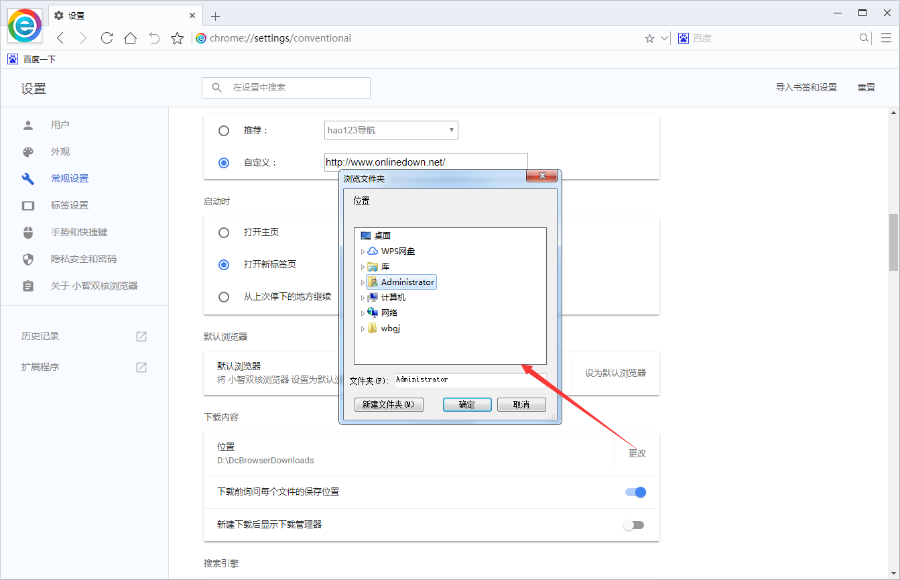Enable 新建下载后显示下载管理器 toggle
The width and height of the screenshot is (900, 580).
[x=634, y=524]
